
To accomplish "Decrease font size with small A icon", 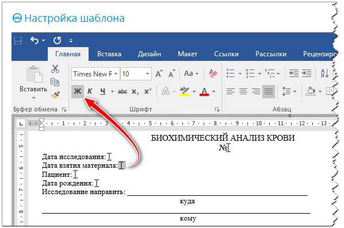I will (171, 74).
